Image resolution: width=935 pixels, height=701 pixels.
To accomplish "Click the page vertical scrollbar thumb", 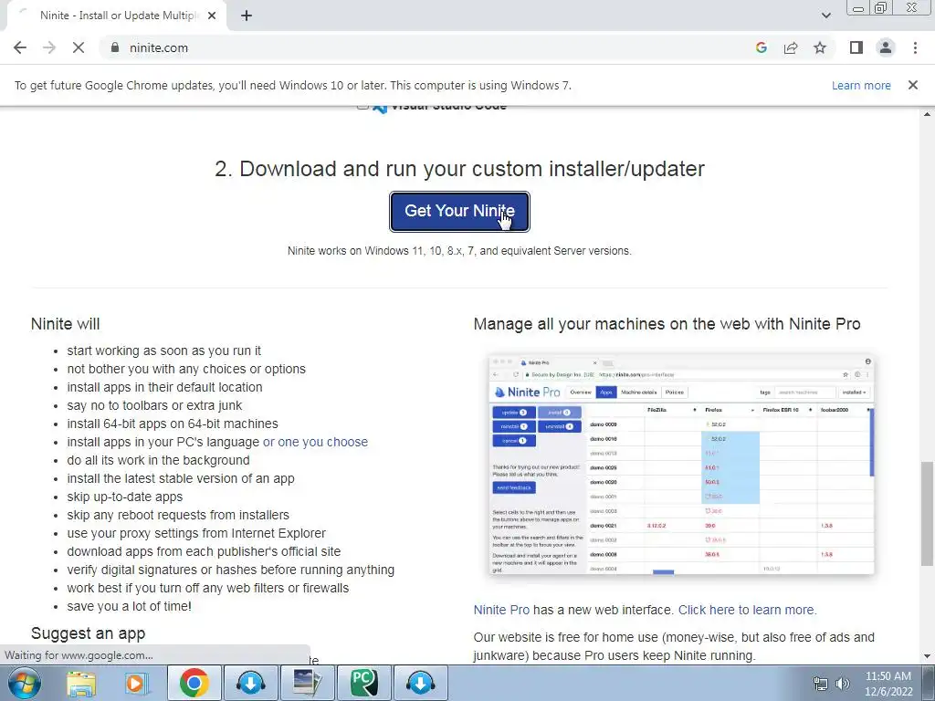I will pyautogui.click(x=926, y=513).
